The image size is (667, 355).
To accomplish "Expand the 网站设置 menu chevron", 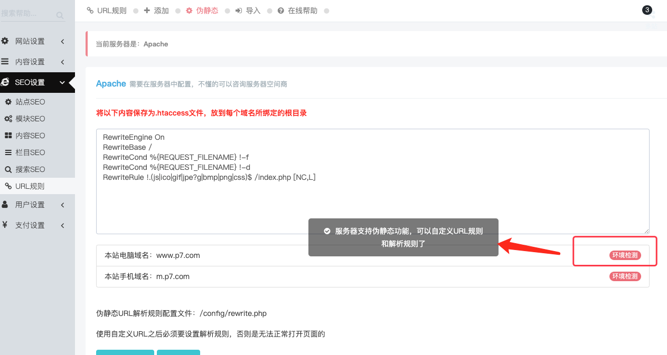I will 62,41.
